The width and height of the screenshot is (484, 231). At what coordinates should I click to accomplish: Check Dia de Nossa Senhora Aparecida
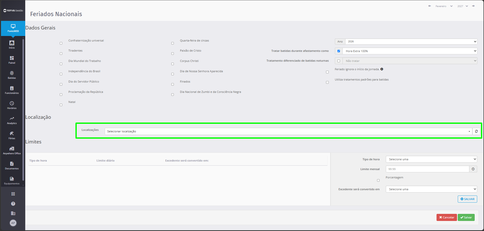point(173,74)
